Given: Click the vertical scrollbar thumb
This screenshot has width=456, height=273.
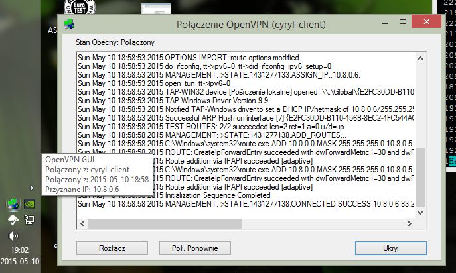Looking at the screenshot, I should tap(420, 178).
